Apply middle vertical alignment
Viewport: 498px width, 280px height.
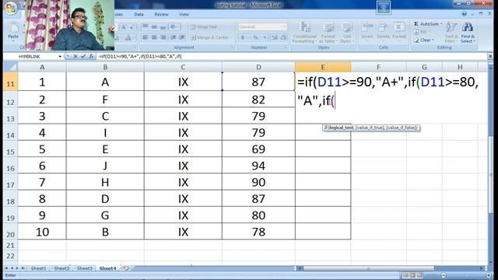(154, 27)
